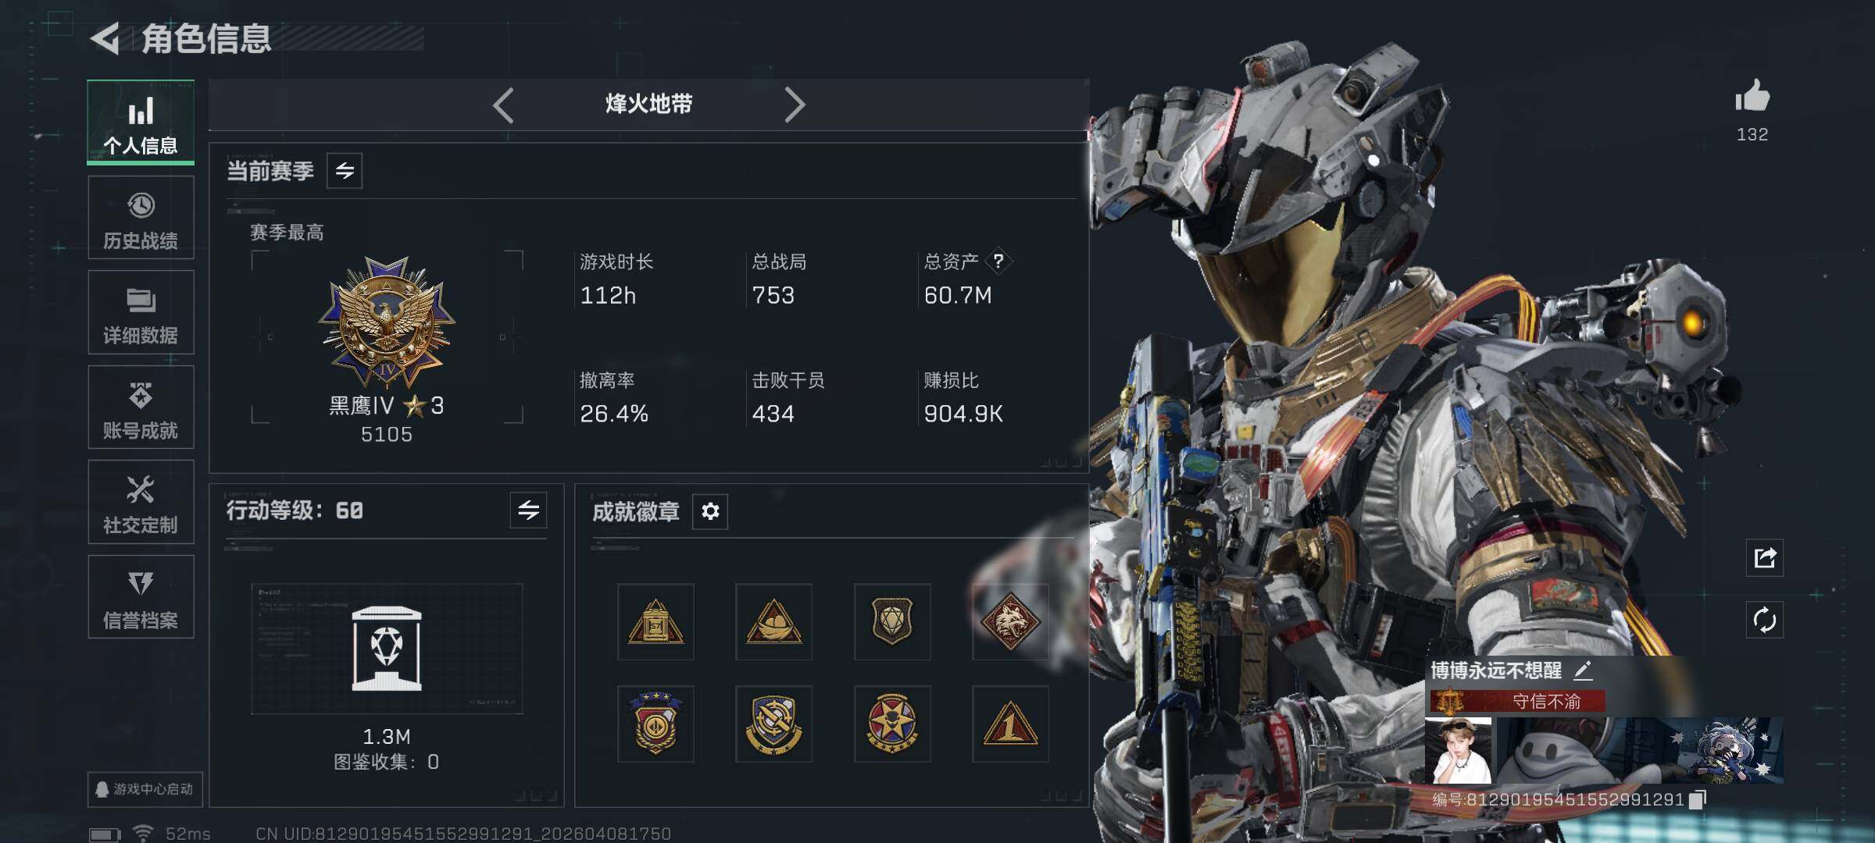The image size is (1875, 843).
Task: Click the refresh character model icon
Action: pyautogui.click(x=1765, y=620)
